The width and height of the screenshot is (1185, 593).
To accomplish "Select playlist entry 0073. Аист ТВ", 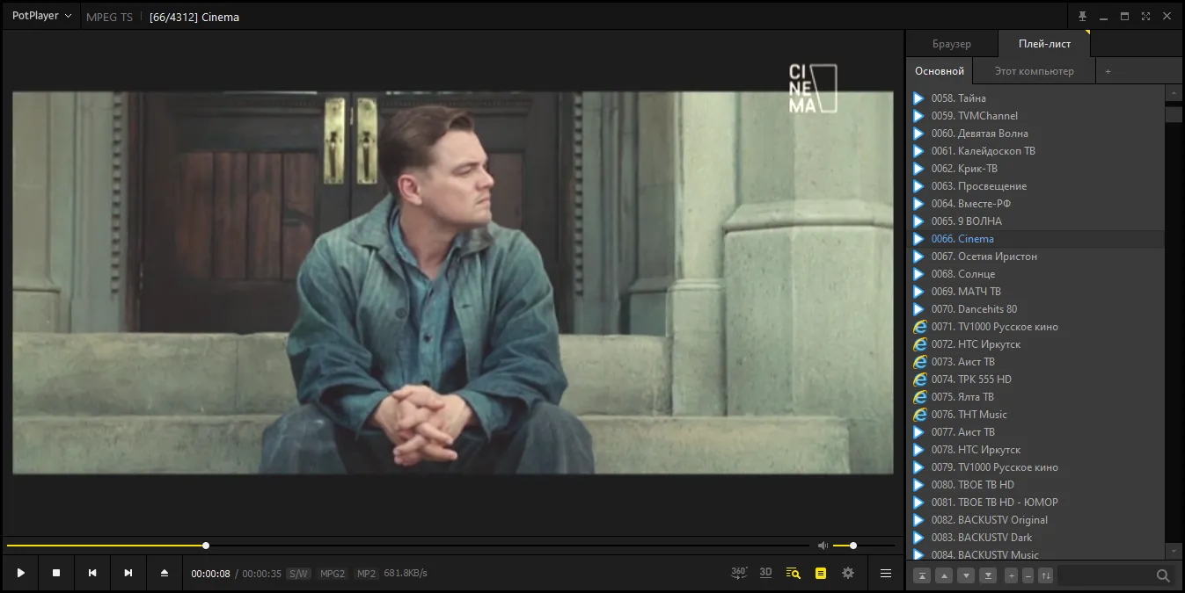I will click(1035, 362).
